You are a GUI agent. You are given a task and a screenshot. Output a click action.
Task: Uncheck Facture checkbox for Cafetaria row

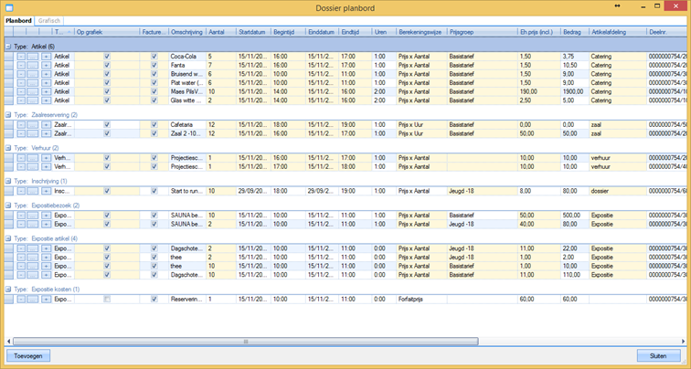(x=154, y=124)
